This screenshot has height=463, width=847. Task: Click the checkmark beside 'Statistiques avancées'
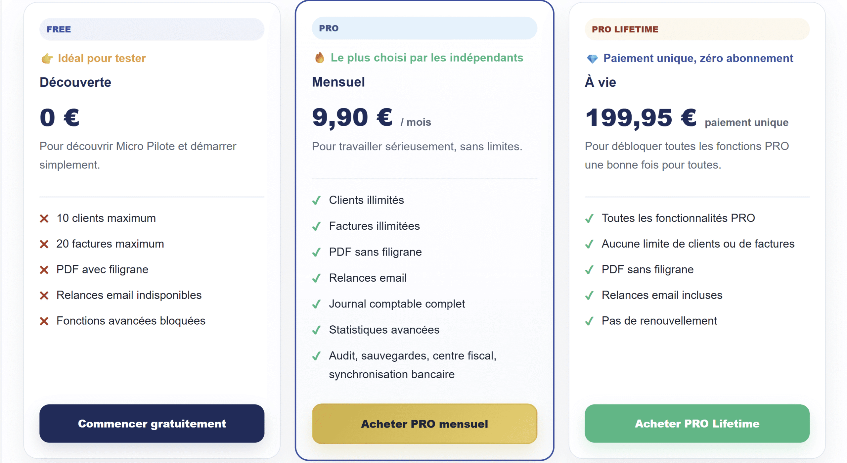(x=317, y=330)
